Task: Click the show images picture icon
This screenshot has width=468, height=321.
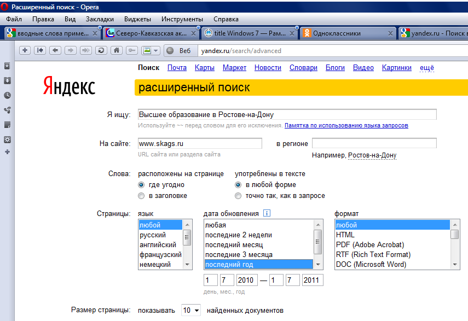Action: (x=147, y=50)
